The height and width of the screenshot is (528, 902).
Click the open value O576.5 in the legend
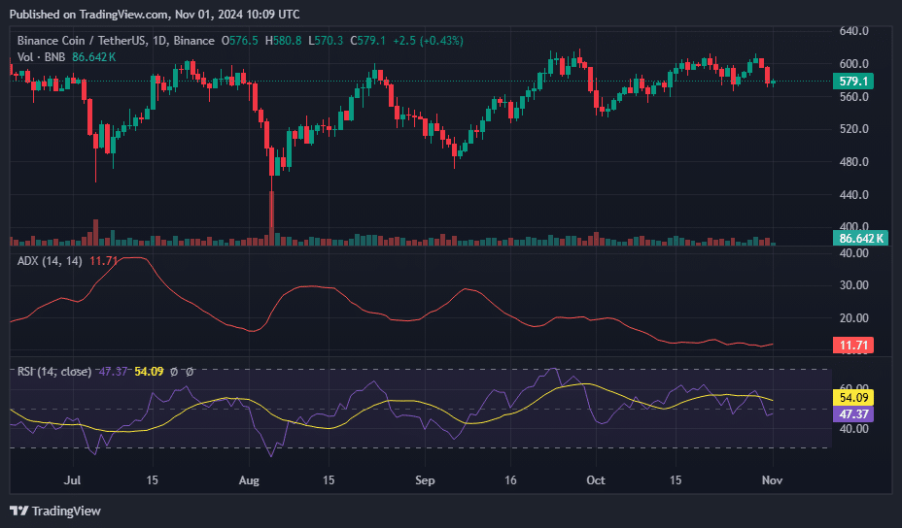click(240, 41)
